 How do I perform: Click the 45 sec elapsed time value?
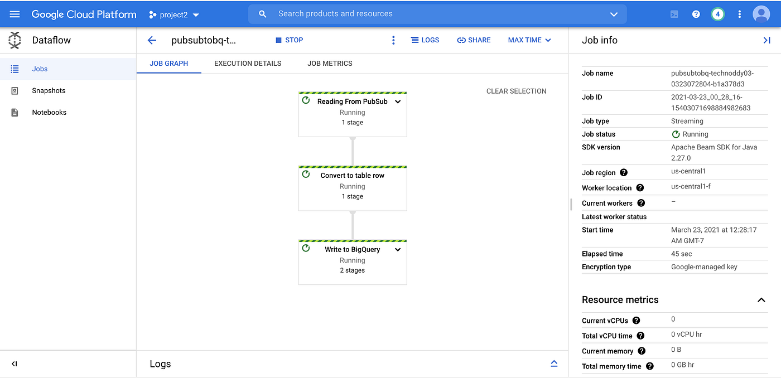coord(682,254)
